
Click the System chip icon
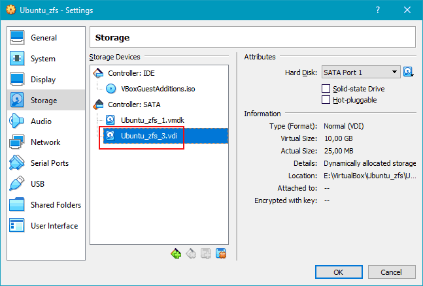point(17,59)
